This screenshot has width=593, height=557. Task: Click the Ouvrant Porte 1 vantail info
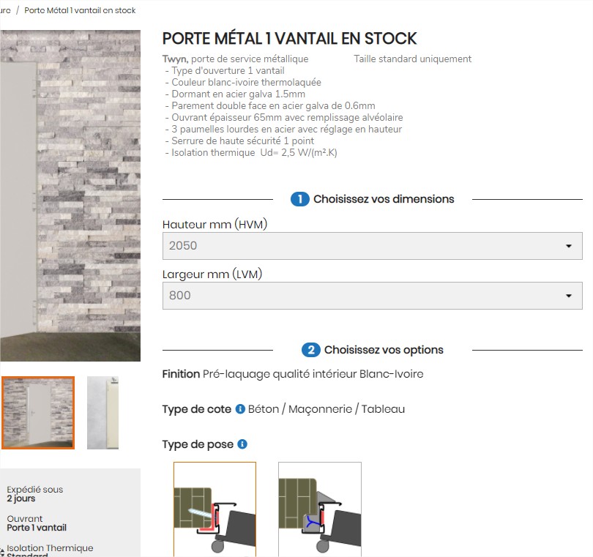37,523
